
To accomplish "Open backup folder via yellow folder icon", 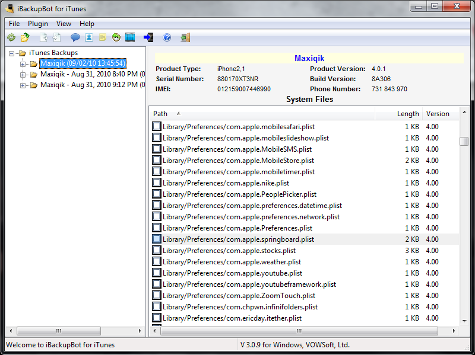I will pos(25,37).
